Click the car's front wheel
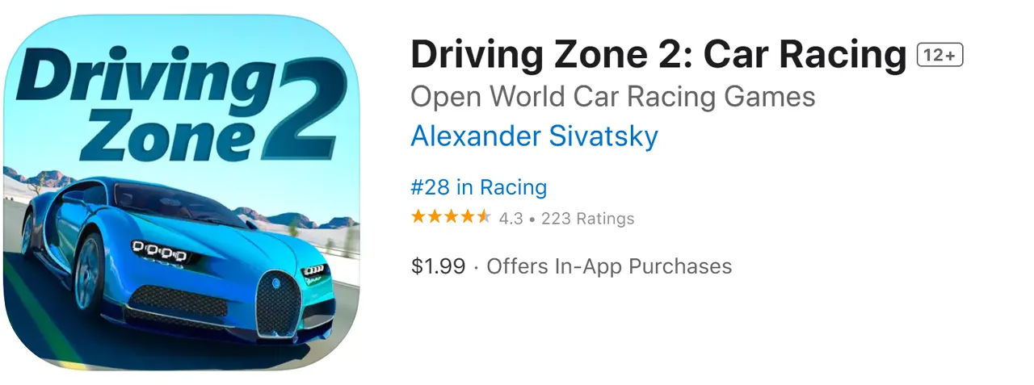This screenshot has height=385, width=1034. tap(90, 270)
